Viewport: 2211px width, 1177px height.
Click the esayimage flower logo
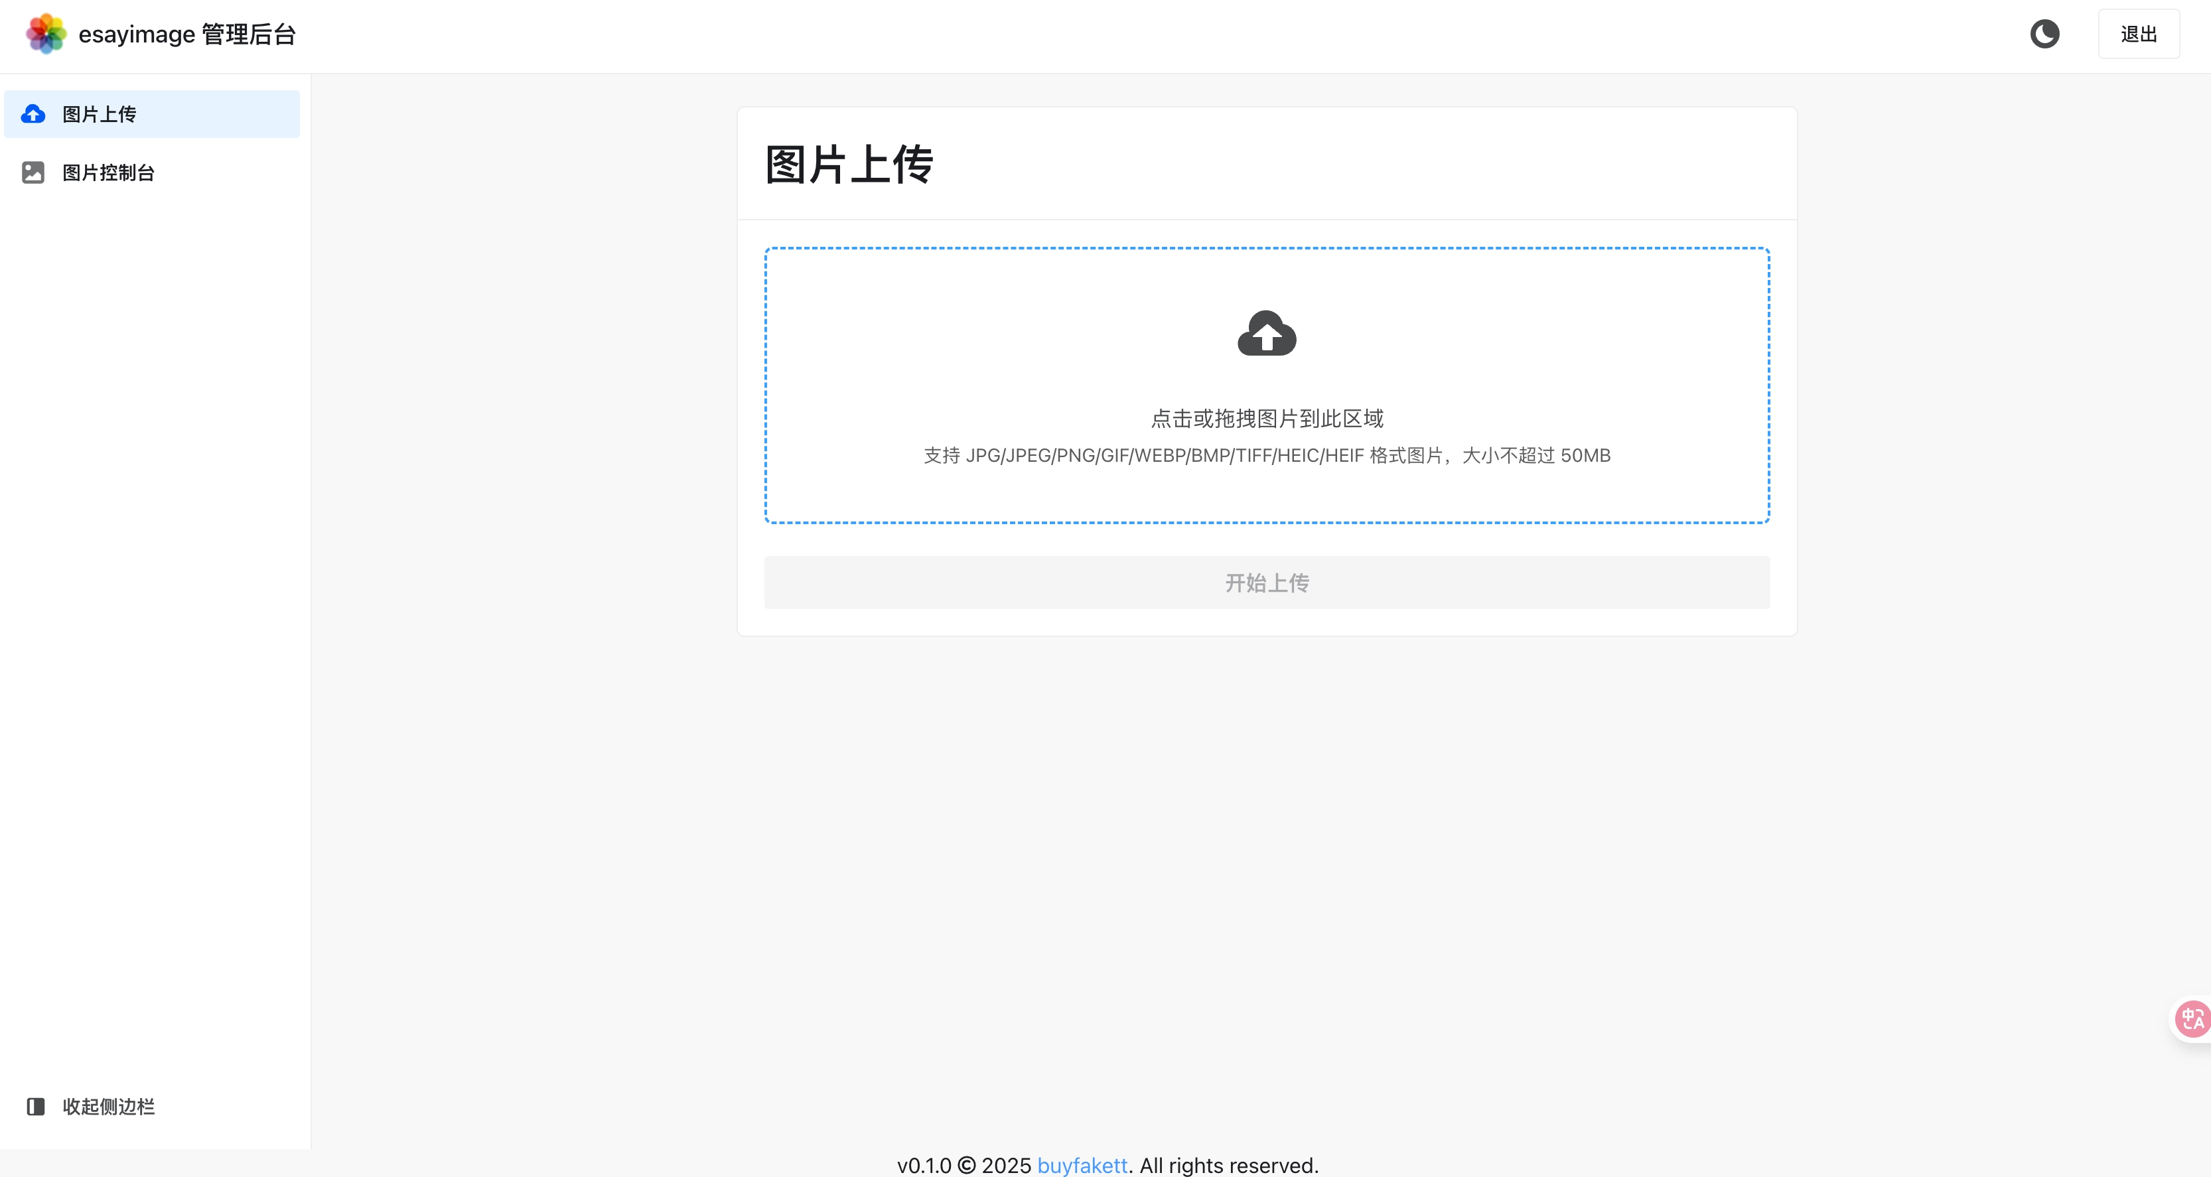(x=46, y=35)
